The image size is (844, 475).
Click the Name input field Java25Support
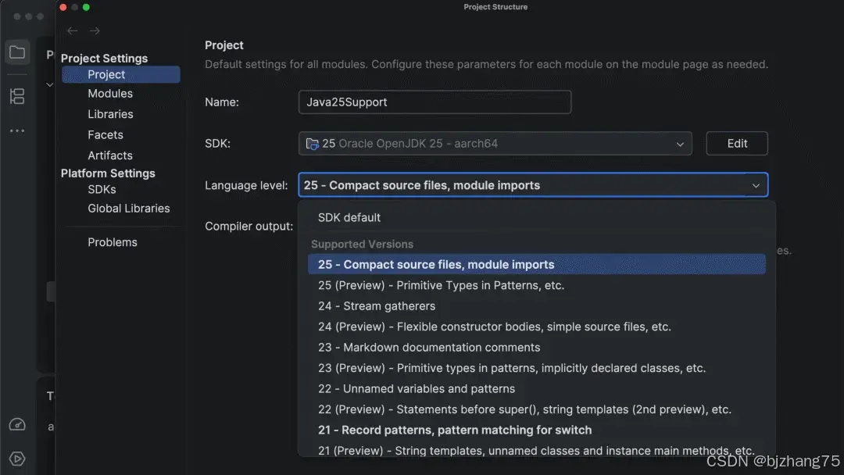(x=435, y=102)
